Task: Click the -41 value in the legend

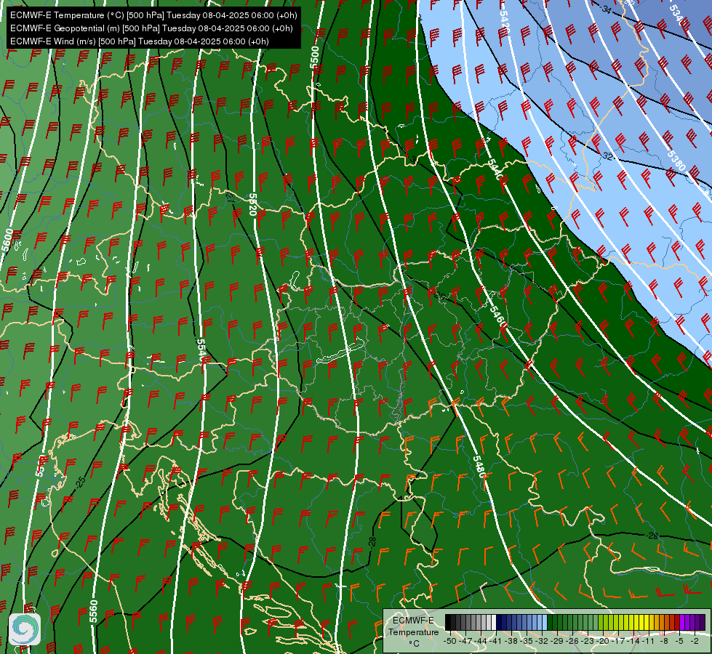Action: click(x=496, y=641)
